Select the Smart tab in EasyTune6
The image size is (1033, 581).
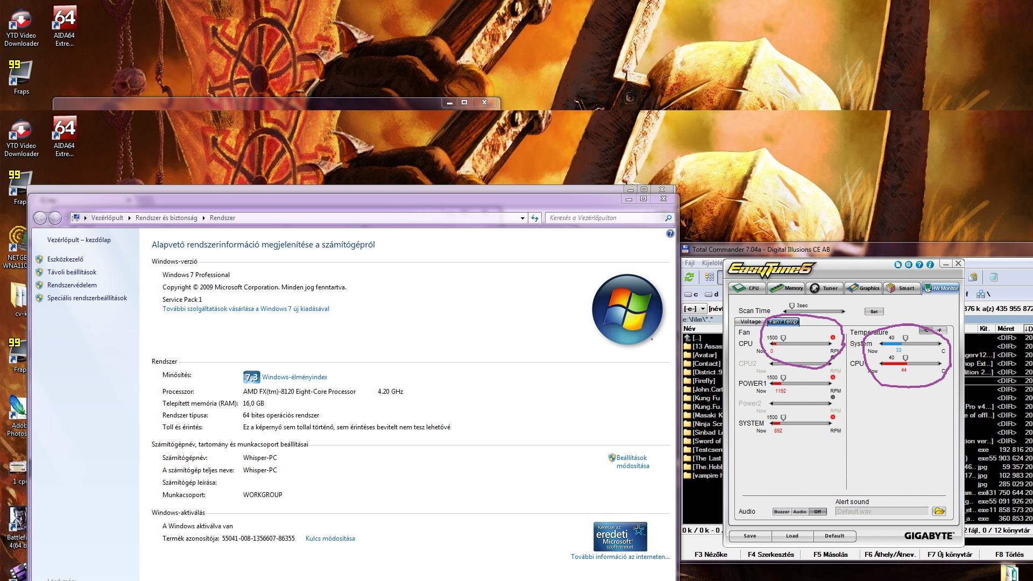(901, 288)
